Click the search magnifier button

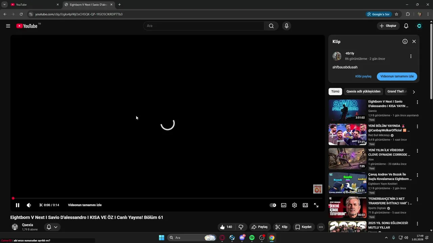click(271, 26)
